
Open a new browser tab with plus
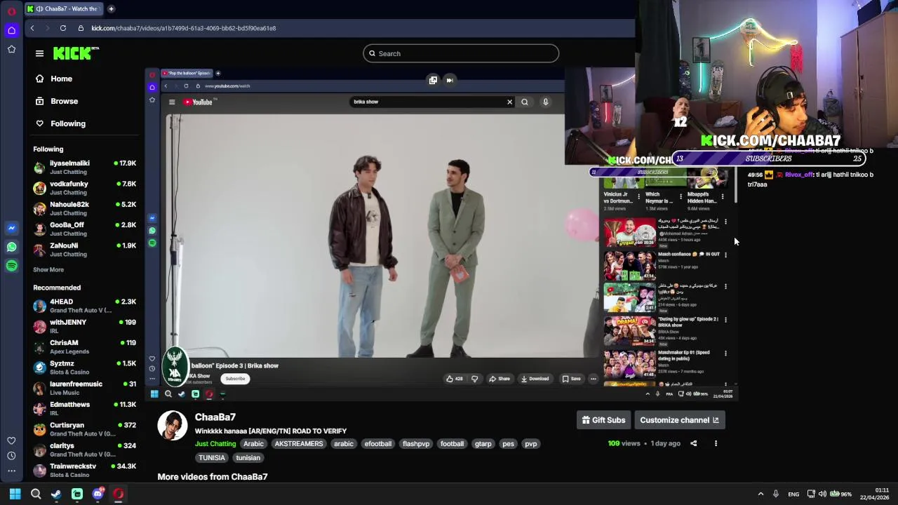coord(111,8)
